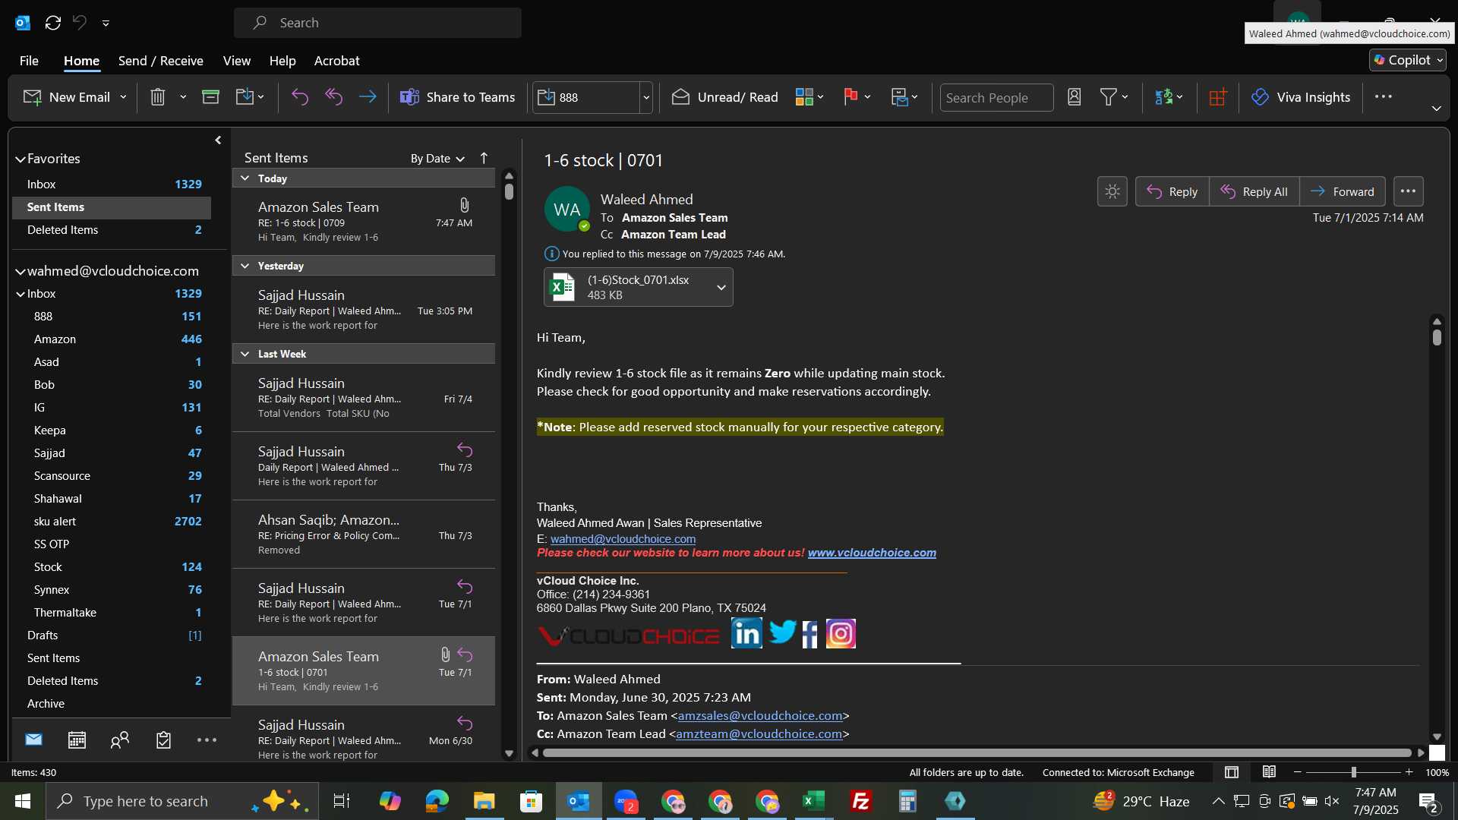This screenshot has width=1458, height=820.
Task: Click the ribbon Forward arrow icon
Action: 368,97
